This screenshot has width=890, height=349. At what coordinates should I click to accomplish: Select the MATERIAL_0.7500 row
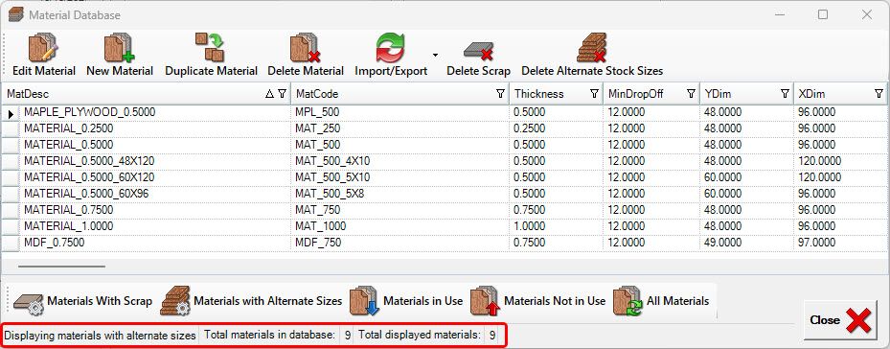click(445, 210)
